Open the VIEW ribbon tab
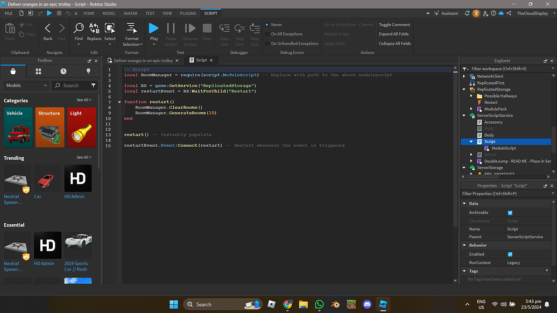The image size is (557, 313). tap(167, 13)
